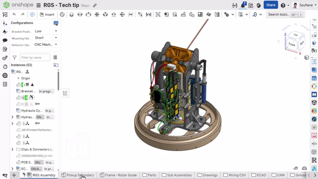Copy the document link icon
318x179 pixels.
point(95,6)
